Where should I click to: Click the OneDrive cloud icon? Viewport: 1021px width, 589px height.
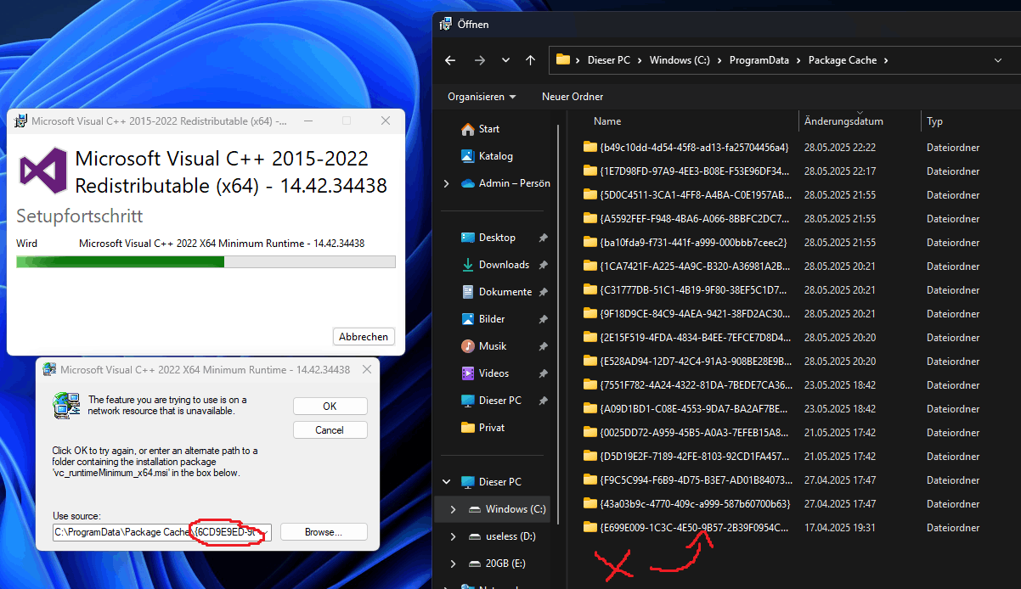click(467, 183)
